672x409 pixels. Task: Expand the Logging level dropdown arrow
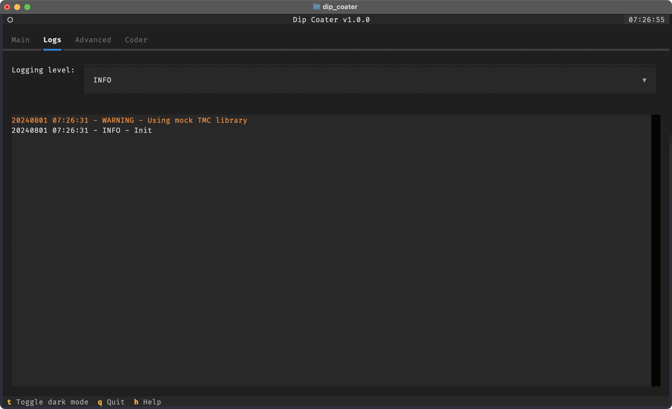coord(644,80)
